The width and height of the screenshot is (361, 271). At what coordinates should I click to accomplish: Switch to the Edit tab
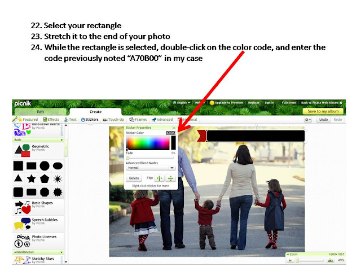pos(40,112)
